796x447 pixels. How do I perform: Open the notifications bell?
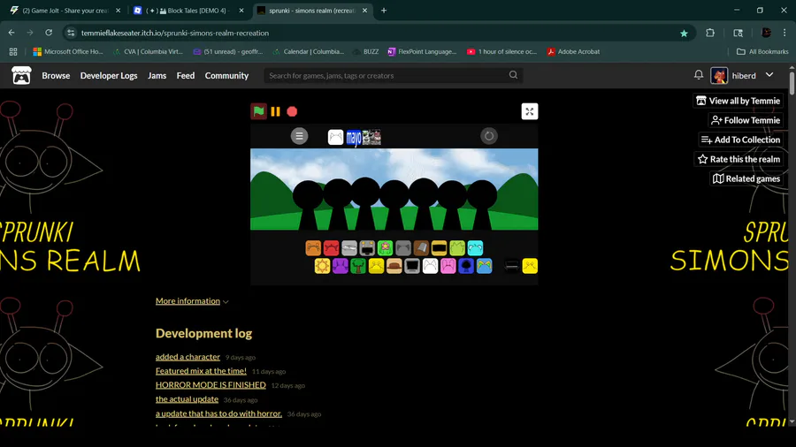(699, 75)
